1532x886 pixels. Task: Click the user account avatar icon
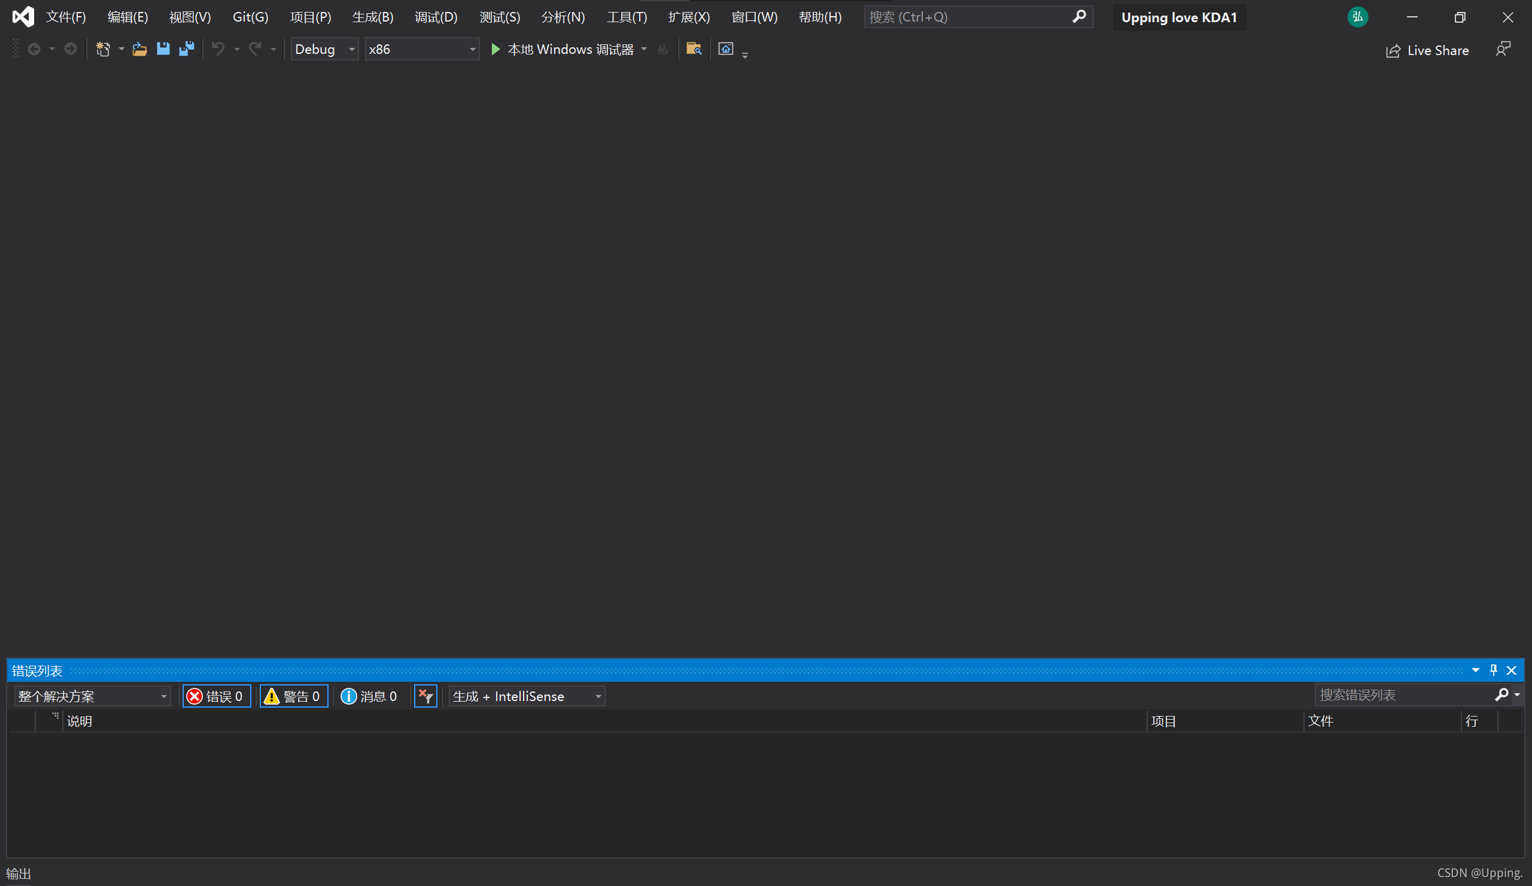pyautogui.click(x=1357, y=17)
